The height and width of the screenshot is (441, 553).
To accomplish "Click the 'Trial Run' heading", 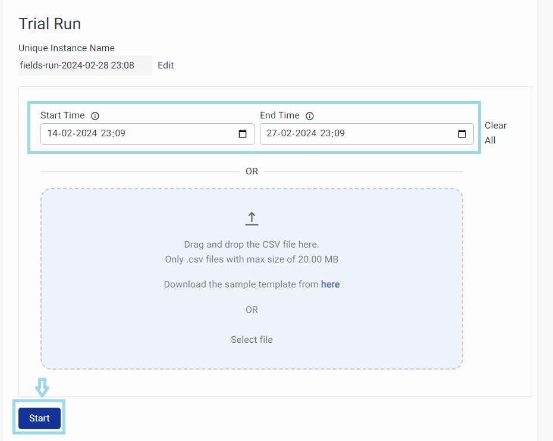I will coord(50,24).
